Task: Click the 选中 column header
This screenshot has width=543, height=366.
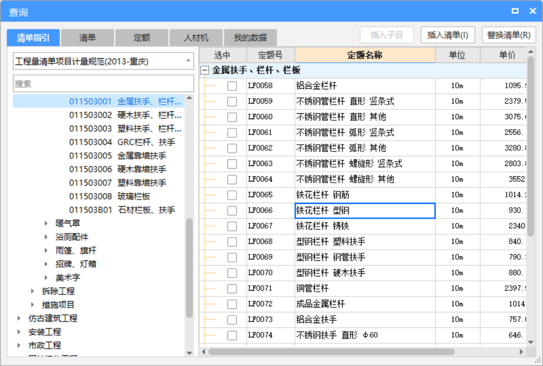Action: (x=222, y=55)
